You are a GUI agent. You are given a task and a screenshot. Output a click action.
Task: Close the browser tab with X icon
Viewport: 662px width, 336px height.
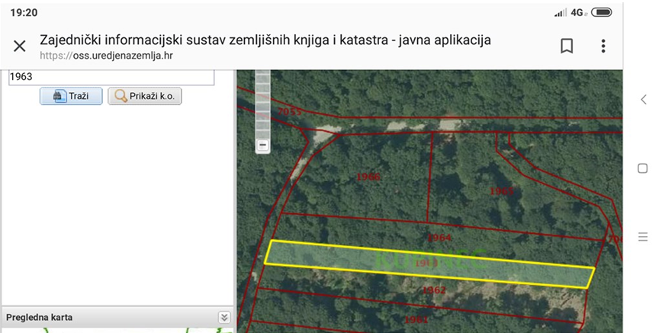pos(20,46)
